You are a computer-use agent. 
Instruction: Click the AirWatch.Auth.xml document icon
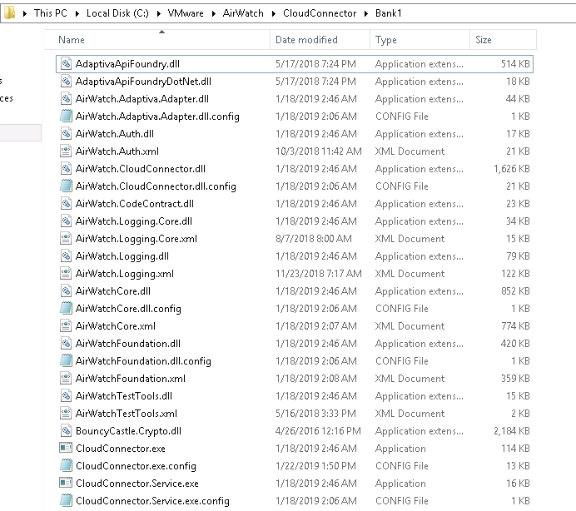66,151
